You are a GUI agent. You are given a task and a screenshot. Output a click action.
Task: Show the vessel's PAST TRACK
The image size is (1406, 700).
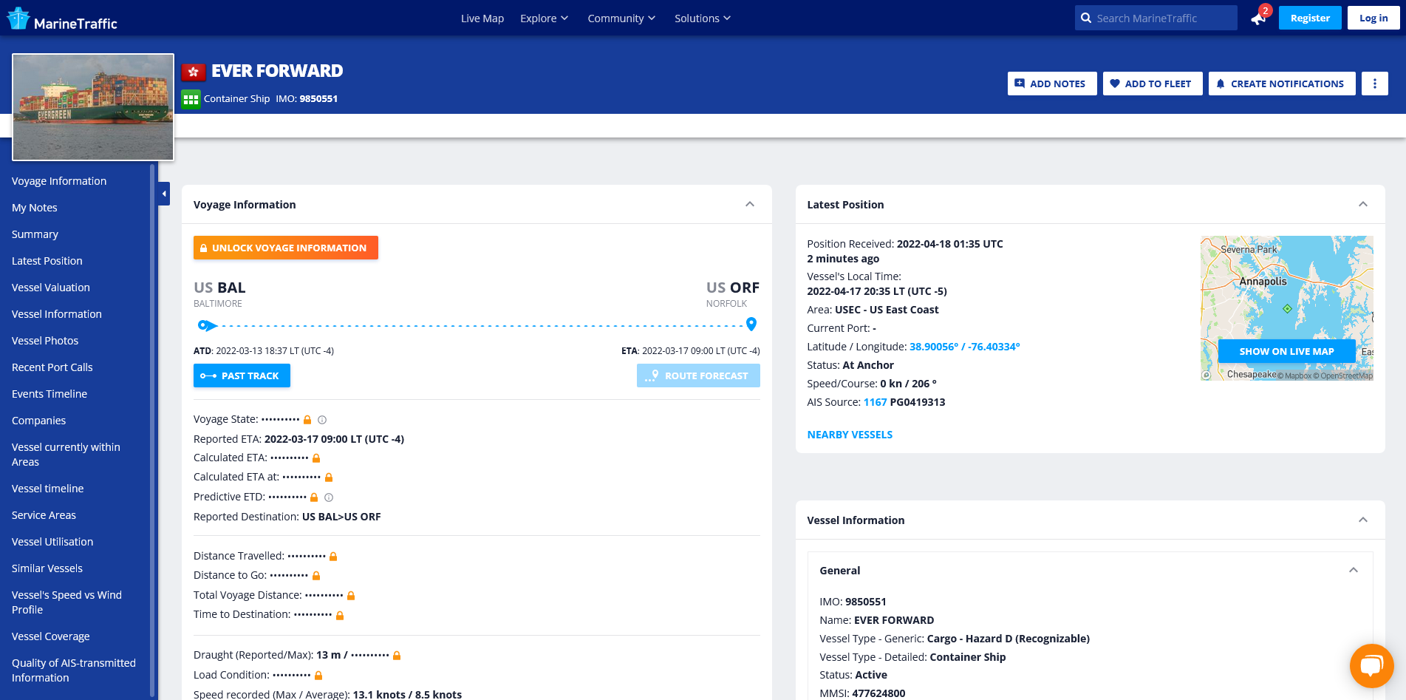(242, 376)
